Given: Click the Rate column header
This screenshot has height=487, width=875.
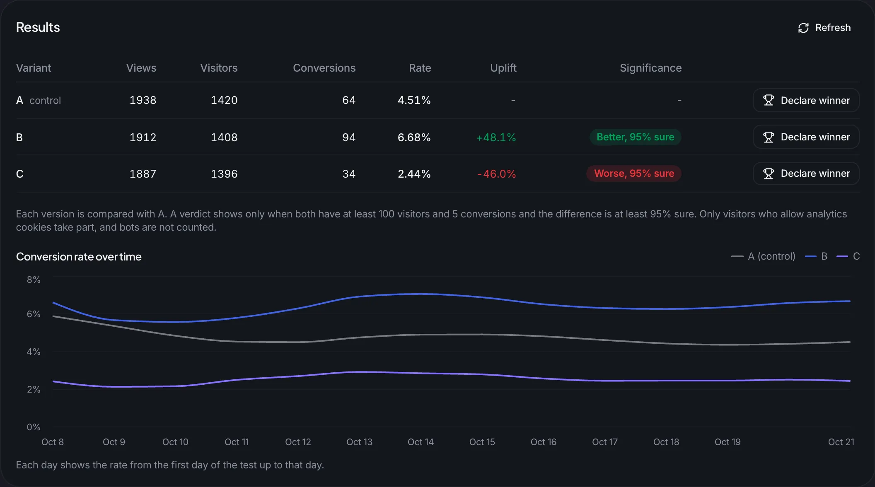Looking at the screenshot, I should click(420, 68).
